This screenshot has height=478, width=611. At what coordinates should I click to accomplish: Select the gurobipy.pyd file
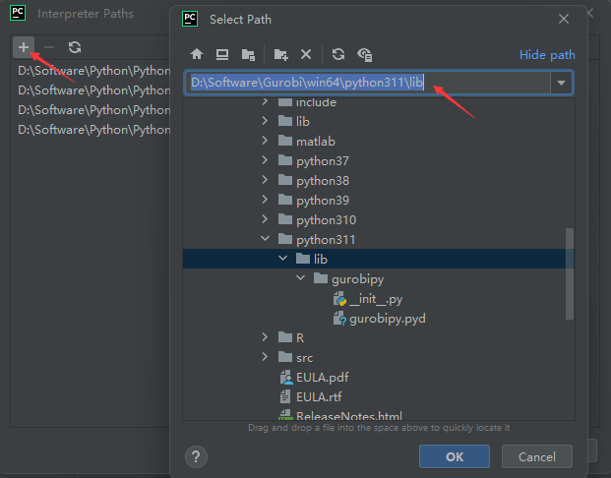[385, 319]
